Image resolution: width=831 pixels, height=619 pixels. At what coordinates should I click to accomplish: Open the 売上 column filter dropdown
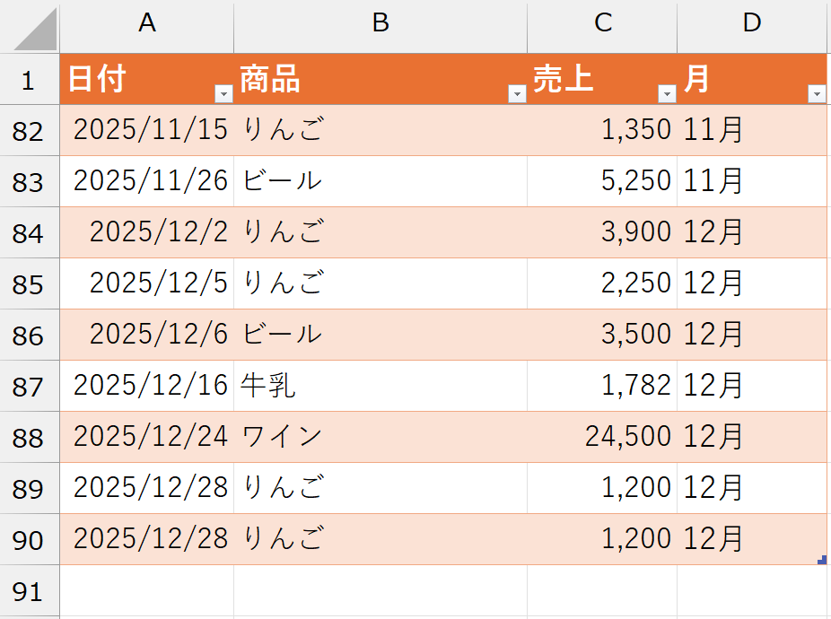pyautogui.click(x=666, y=92)
